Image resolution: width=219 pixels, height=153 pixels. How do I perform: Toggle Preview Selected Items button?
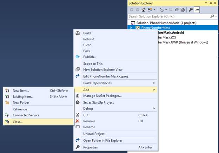(x=197, y=10)
